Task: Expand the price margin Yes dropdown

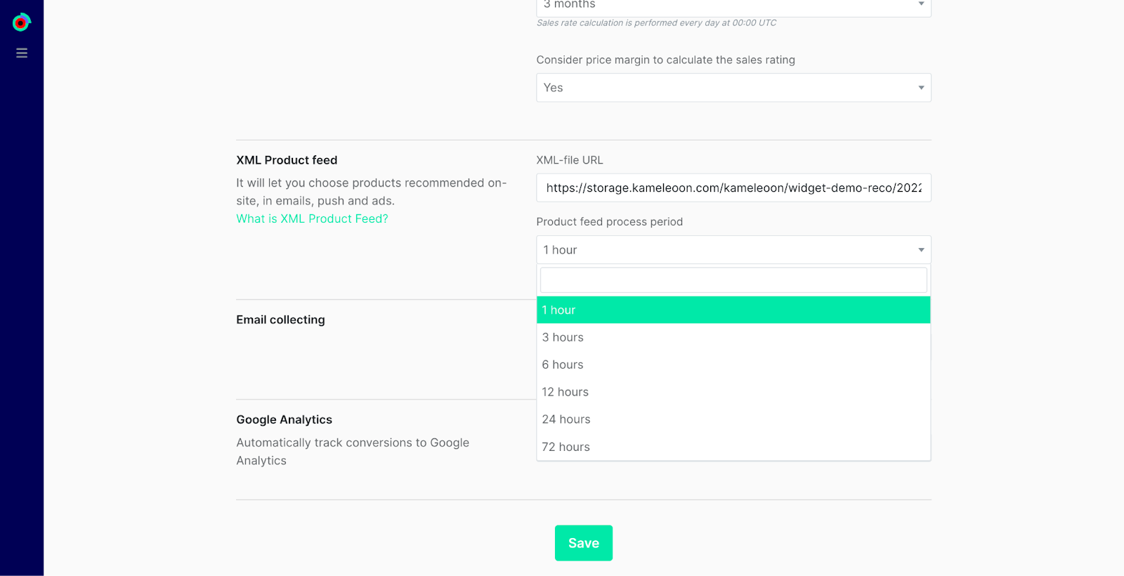Action: pyautogui.click(x=733, y=88)
